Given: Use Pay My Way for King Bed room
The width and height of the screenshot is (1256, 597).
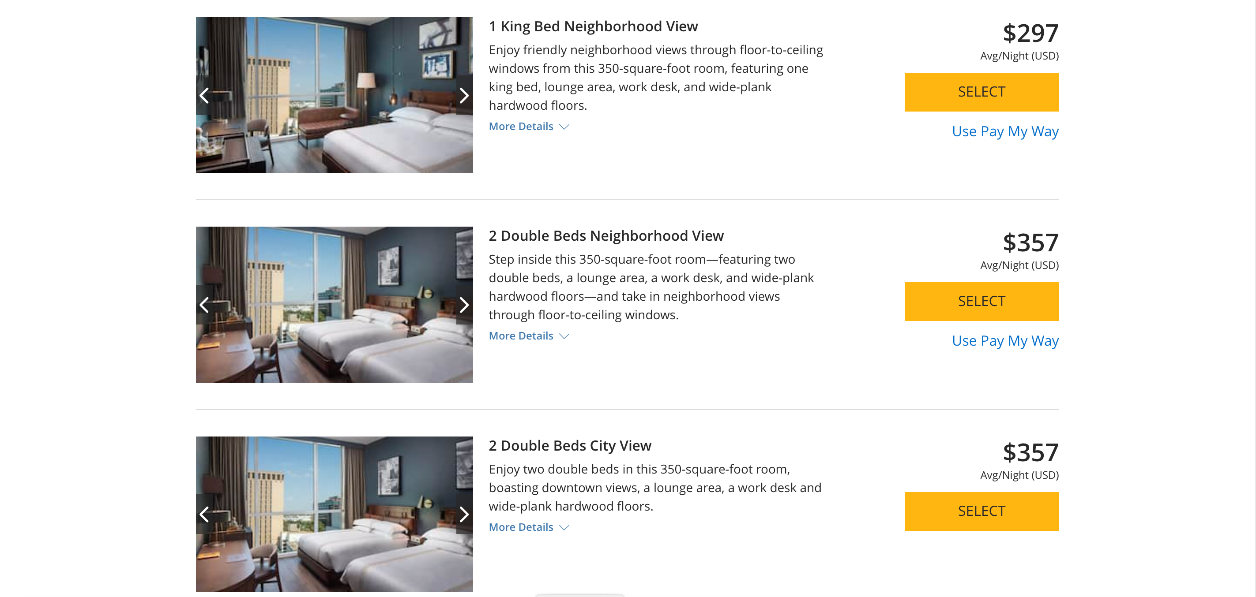Looking at the screenshot, I should (1005, 131).
